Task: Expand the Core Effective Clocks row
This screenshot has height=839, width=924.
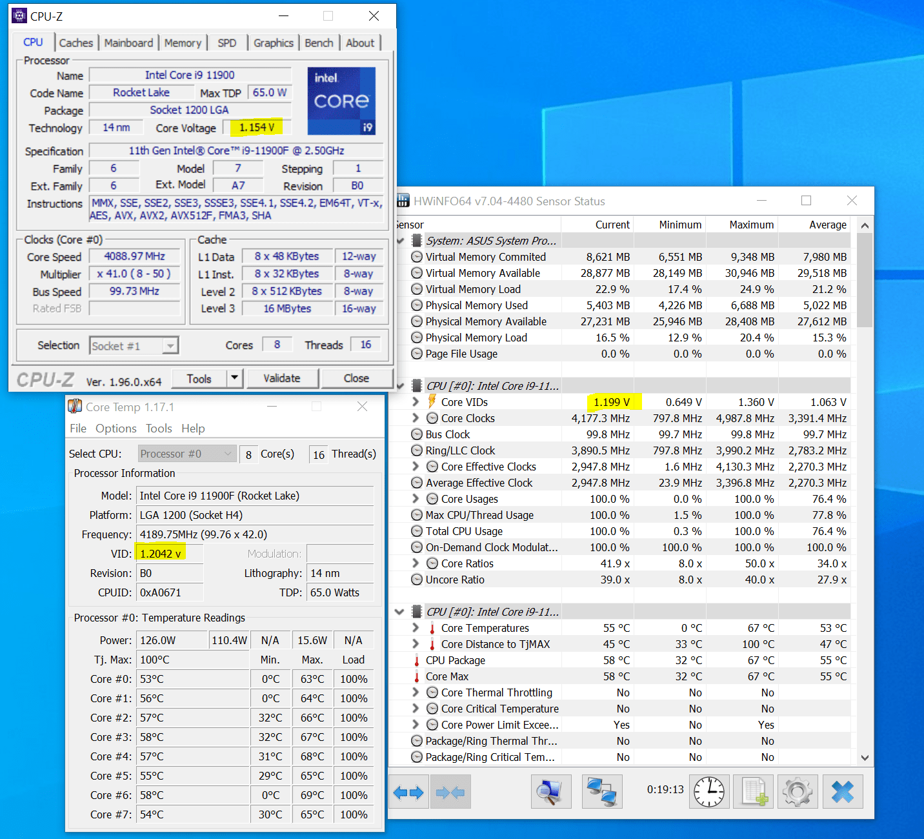Action: (416, 466)
